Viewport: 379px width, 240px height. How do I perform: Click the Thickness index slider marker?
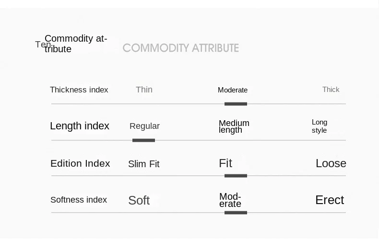tap(236, 103)
